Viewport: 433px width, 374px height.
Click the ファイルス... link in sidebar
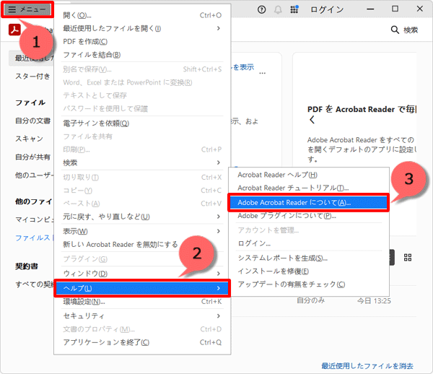[34, 238]
